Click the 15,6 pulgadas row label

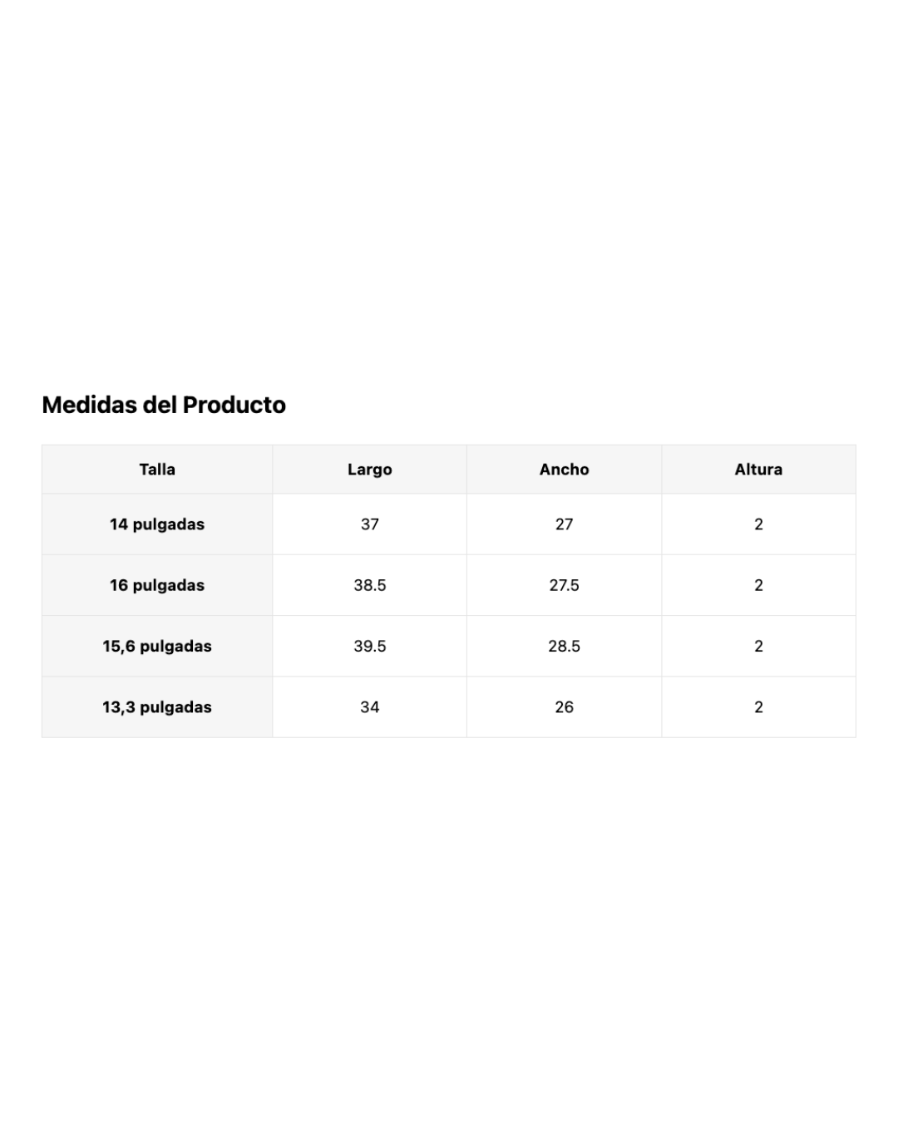(x=157, y=647)
